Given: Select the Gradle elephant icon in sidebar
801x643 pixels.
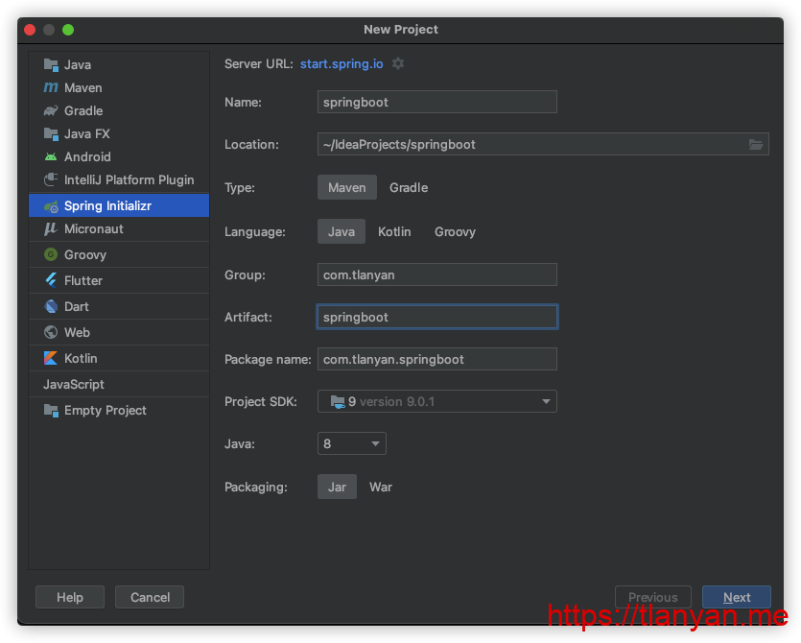Looking at the screenshot, I should pos(51,110).
